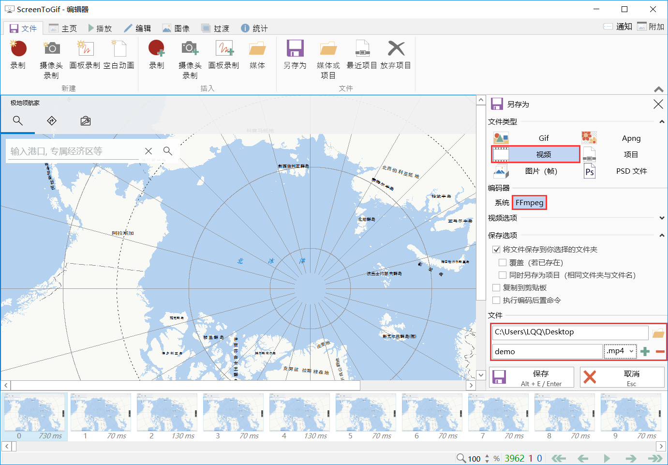The image size is (668, 465).
Task: Enable the 复制到剪贴板 checkbox
Action: click(x=496, y=288)
